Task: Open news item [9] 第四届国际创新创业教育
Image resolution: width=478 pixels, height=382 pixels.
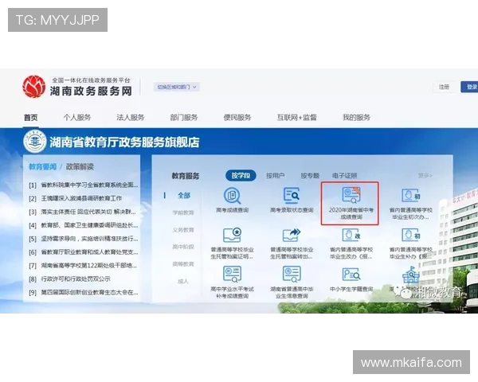Action: 84,292
